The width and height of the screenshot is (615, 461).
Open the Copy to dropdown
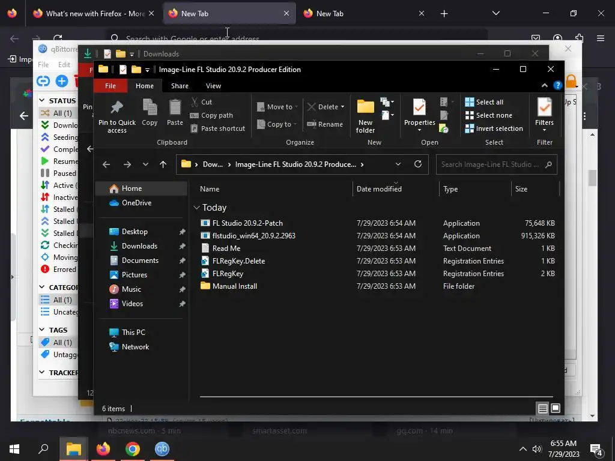pos(276,124)
